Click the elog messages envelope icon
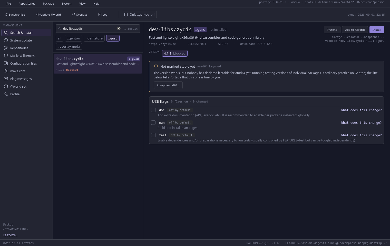The height and width of the screenshot is (246, 390). [6, 79]
